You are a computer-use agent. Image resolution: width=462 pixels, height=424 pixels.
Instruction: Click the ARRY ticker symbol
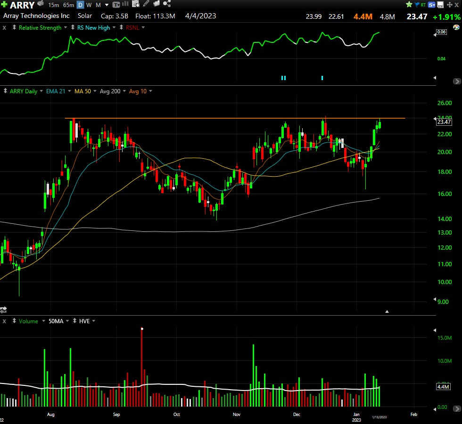[x=22, y=5]
